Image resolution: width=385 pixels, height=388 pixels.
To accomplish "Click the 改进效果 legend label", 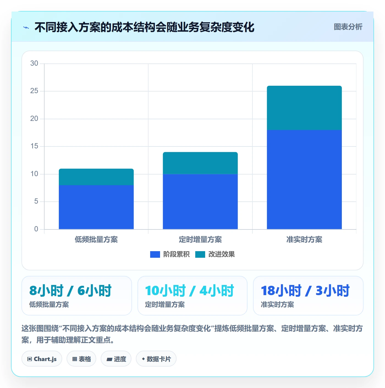I will pos(221,254).
